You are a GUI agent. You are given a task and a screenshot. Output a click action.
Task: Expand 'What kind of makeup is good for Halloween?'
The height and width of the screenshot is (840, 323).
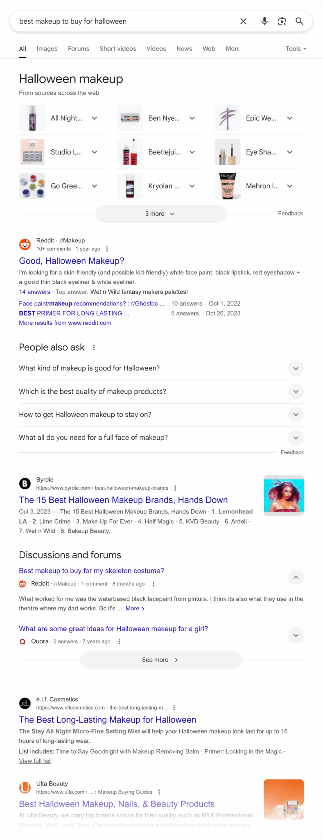[x=161, y=368]
